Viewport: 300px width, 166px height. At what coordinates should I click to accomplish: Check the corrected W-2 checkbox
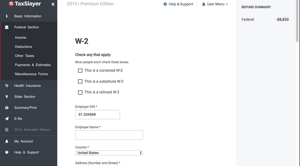click(80, 71)
